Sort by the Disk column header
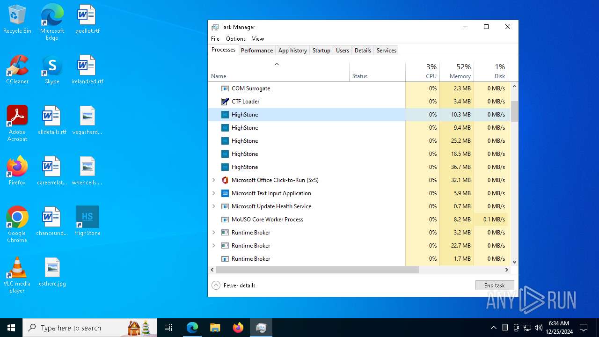599x337 pixels. pos(491,71)
